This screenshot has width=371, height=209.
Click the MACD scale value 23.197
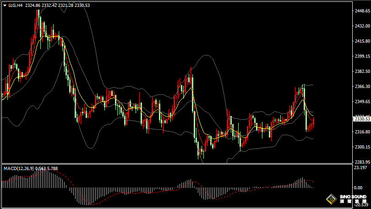(x=360, y=168)
